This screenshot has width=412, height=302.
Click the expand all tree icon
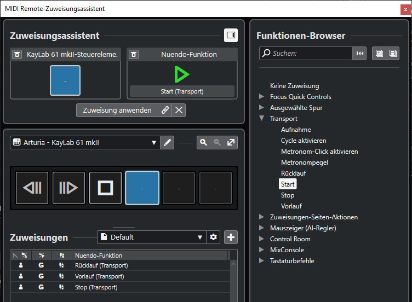(x=379, y=53)
